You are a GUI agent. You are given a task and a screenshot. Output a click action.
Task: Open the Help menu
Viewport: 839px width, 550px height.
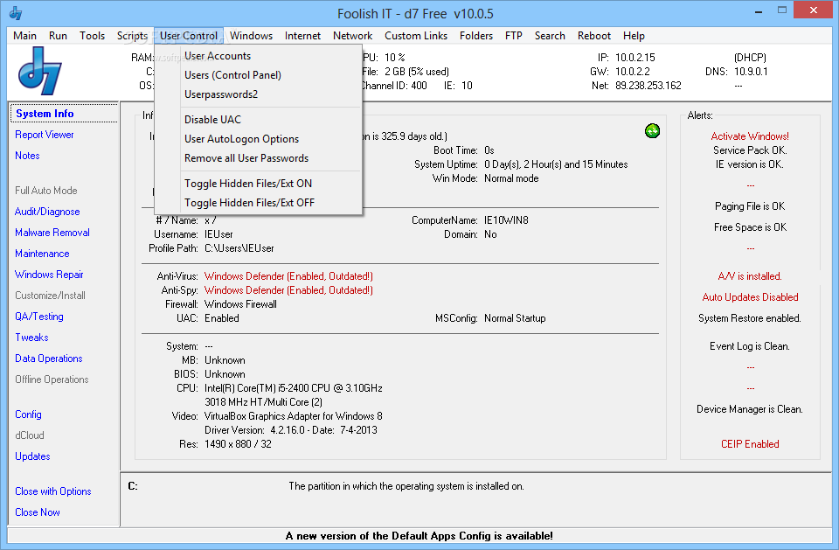tap(634, 36)
